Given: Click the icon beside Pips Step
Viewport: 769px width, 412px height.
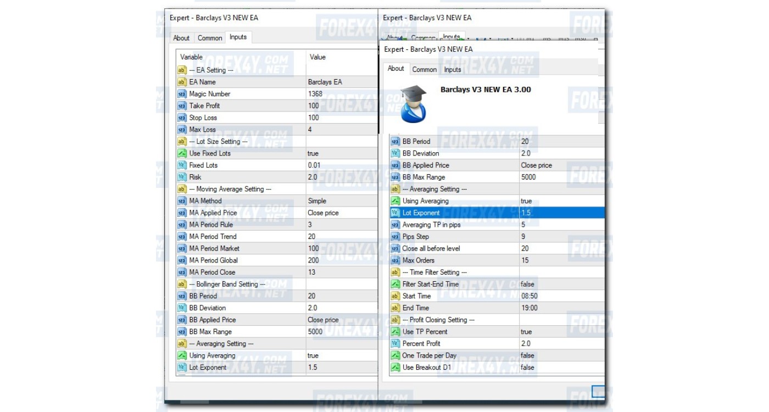Looking at the screenshot, I should tap(395, 237).
